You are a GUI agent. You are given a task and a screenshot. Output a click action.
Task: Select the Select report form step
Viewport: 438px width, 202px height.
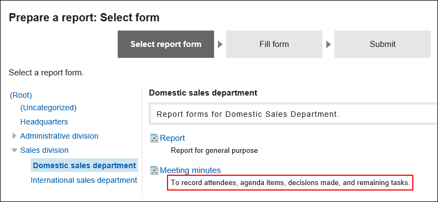click(x=166, y=44)
